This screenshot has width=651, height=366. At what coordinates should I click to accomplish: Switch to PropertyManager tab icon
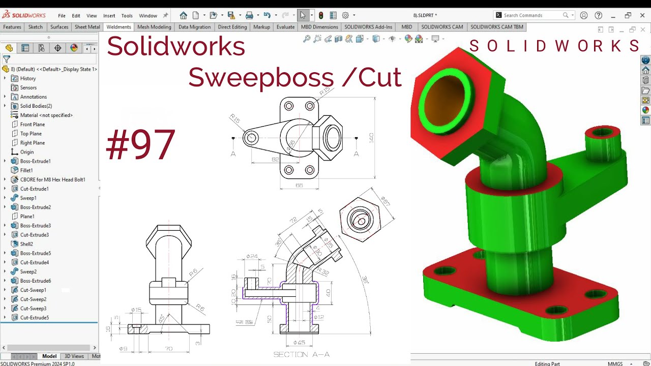click(25, 48)
